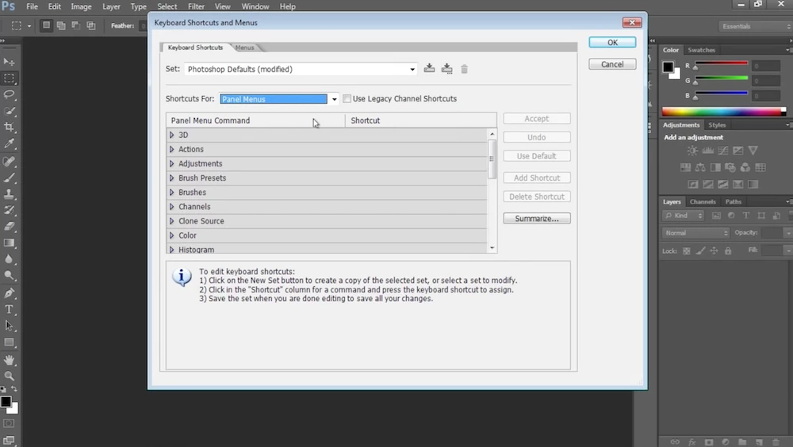
Task: Expand the 3D panel menu group
Action: coord(171,135)
